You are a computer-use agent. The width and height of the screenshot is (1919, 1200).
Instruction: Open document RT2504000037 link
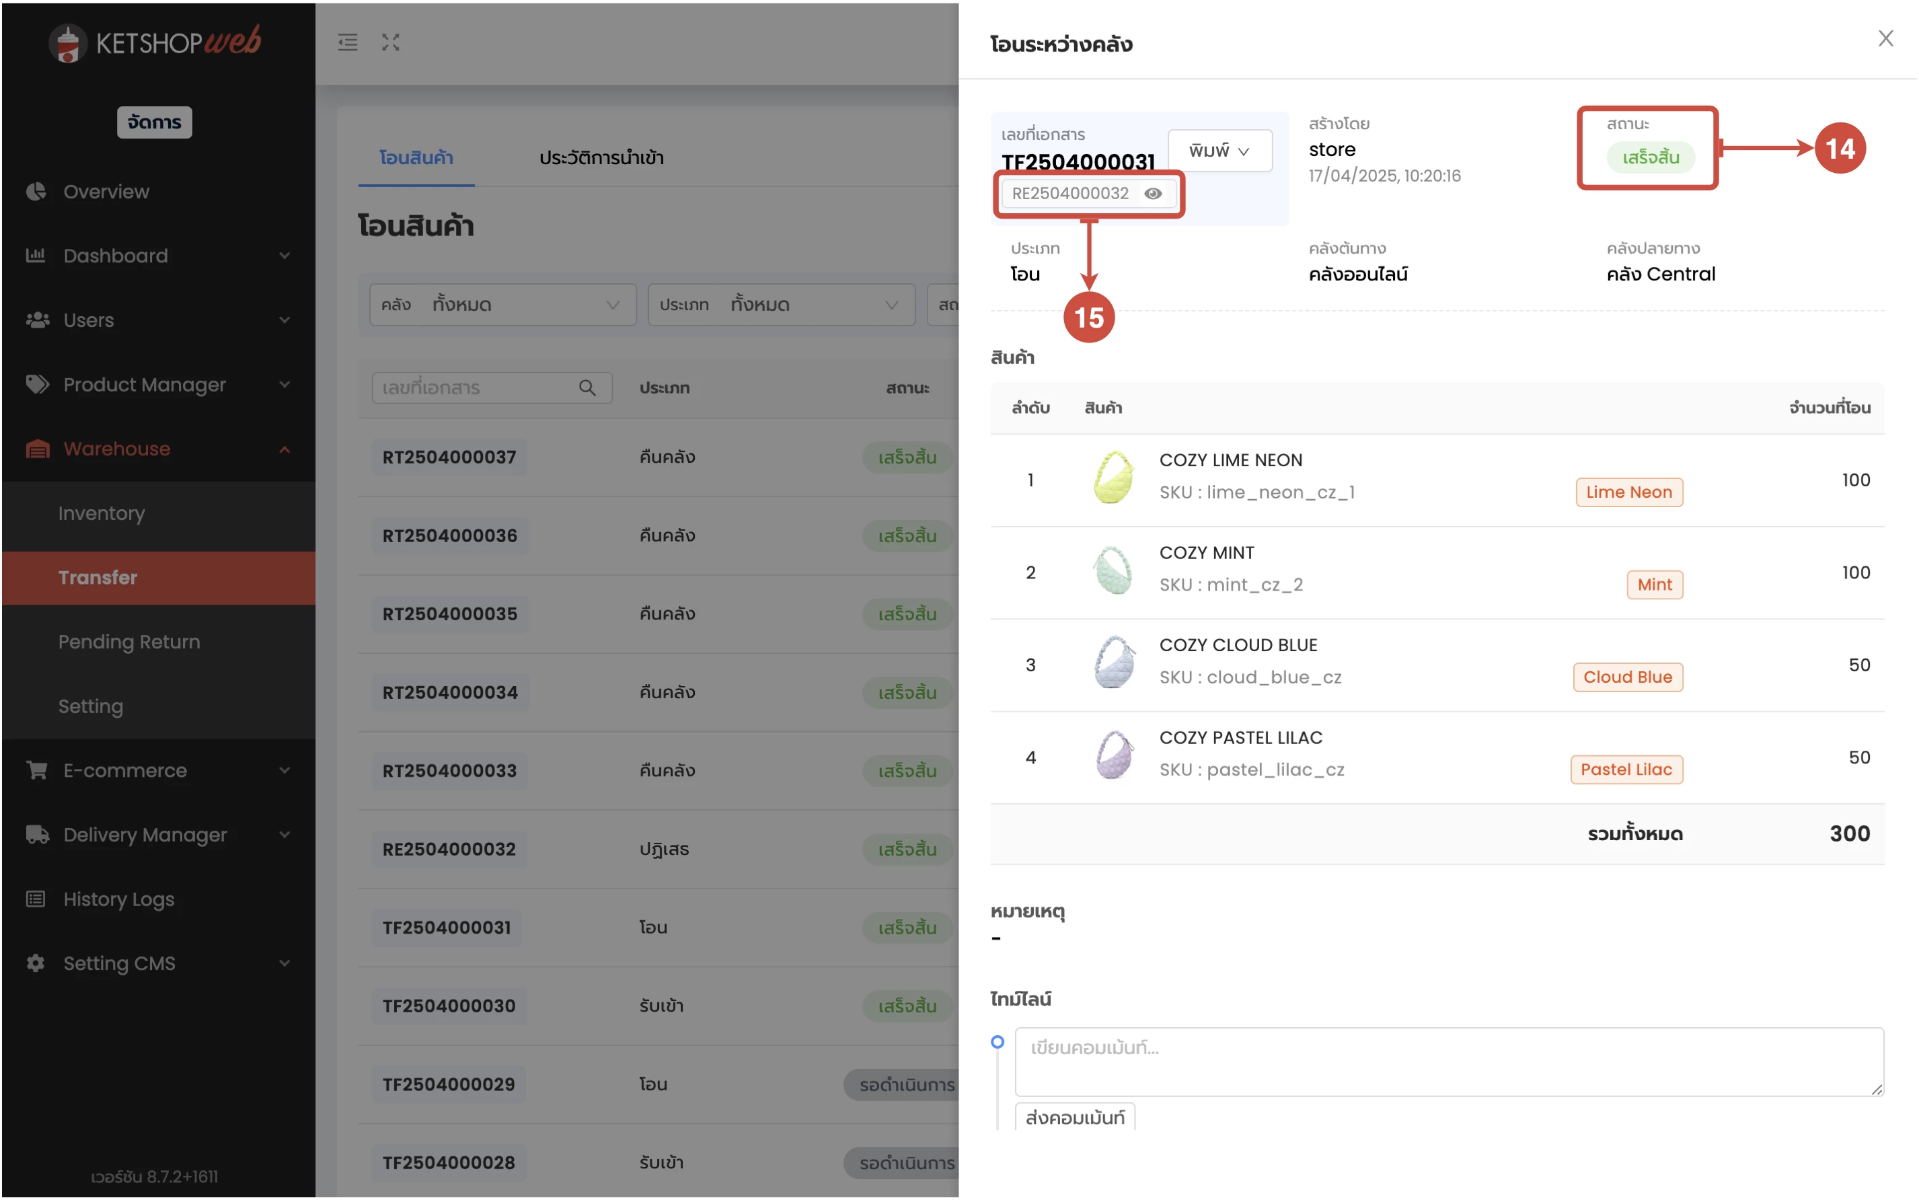click(449, 457)
